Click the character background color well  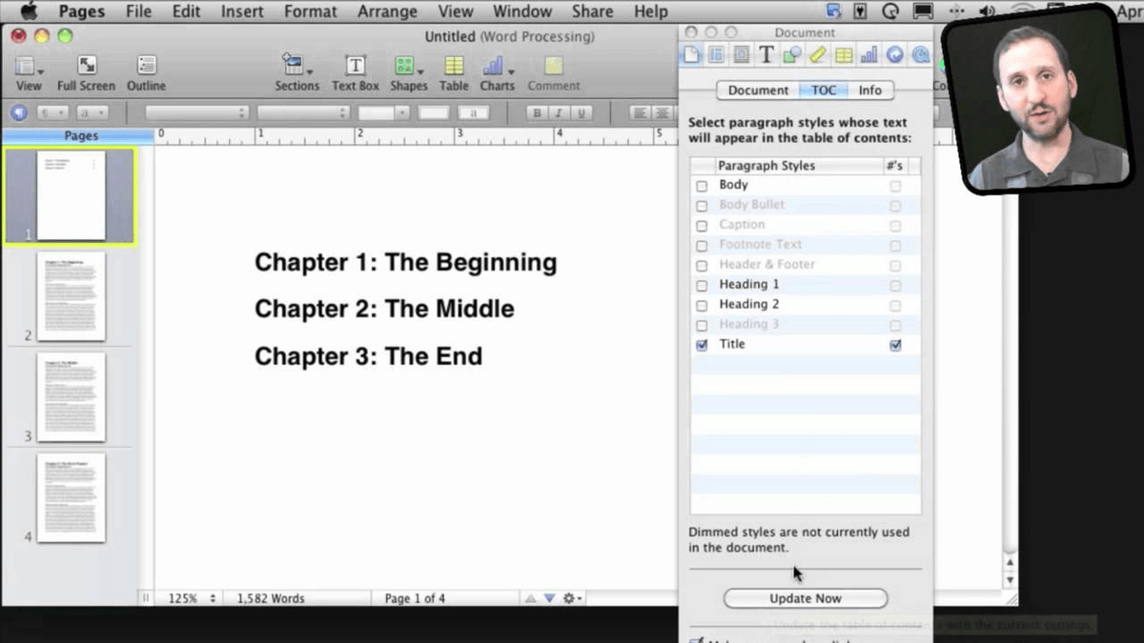473,112
